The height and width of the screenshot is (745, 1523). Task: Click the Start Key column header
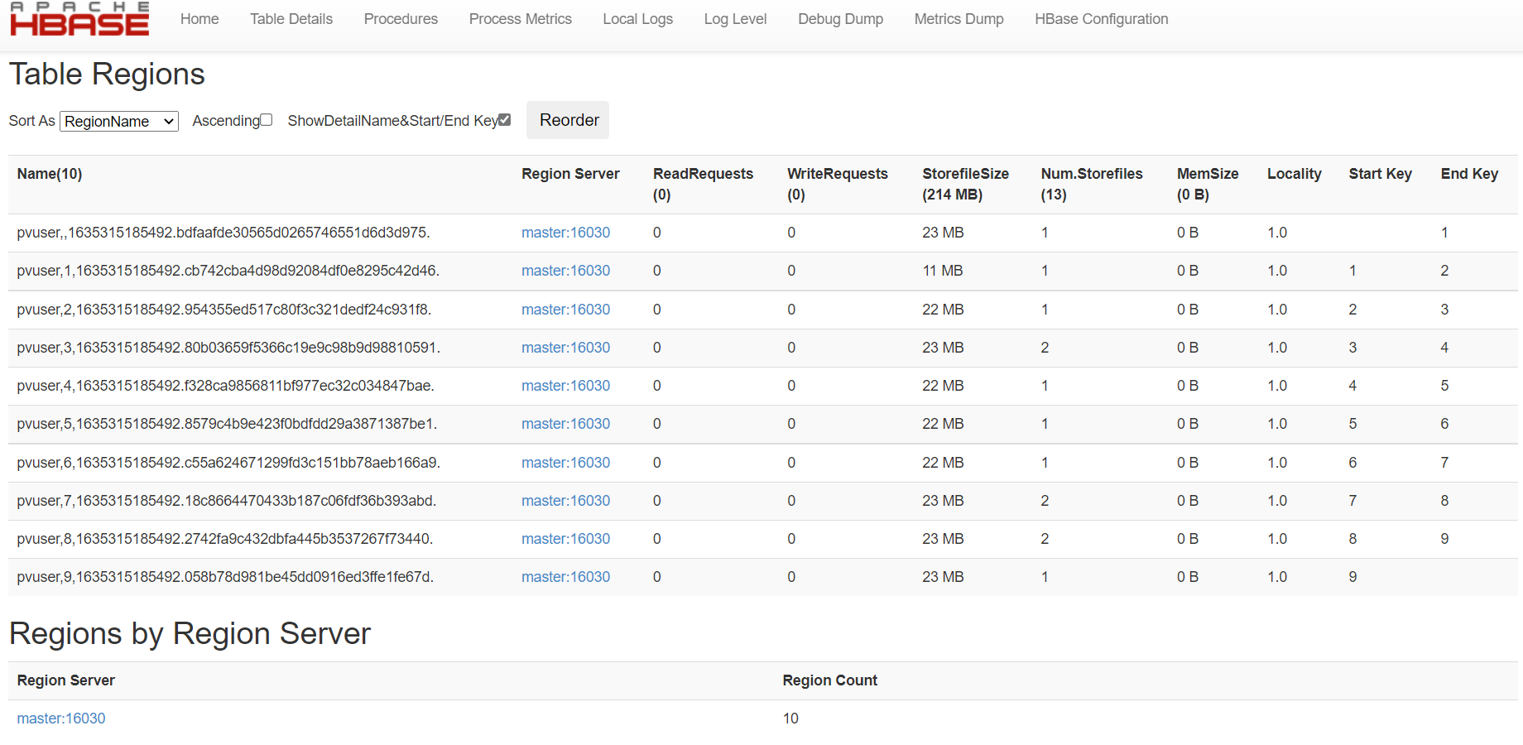(x=1380, y=174)
